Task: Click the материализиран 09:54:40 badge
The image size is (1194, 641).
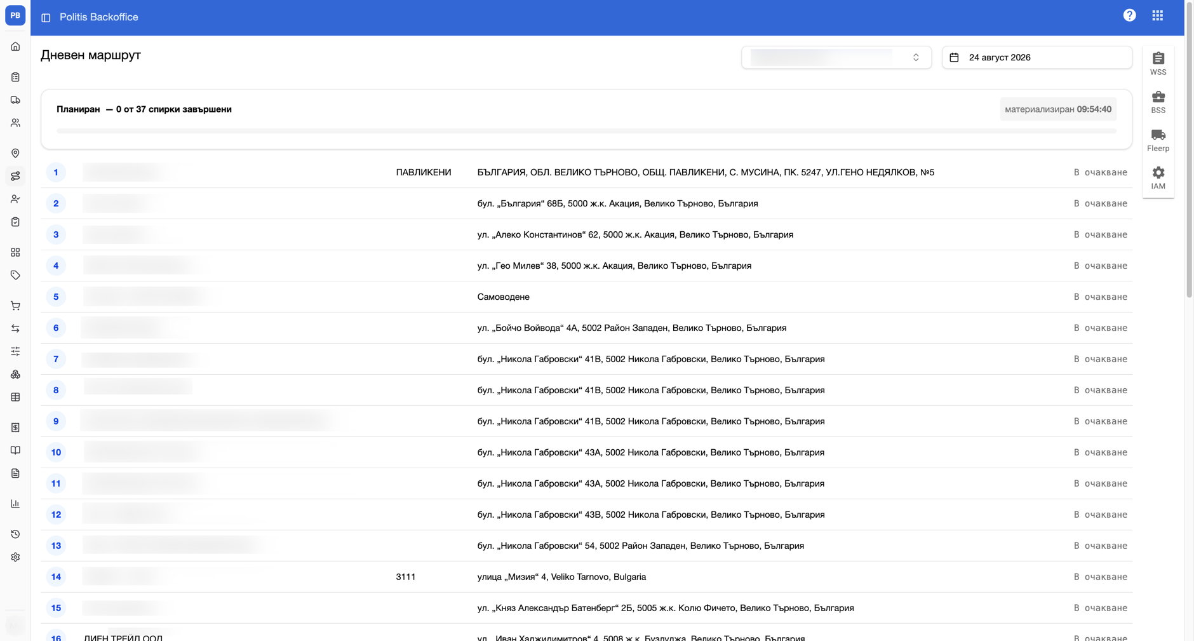Action: tap(1058, 109)
